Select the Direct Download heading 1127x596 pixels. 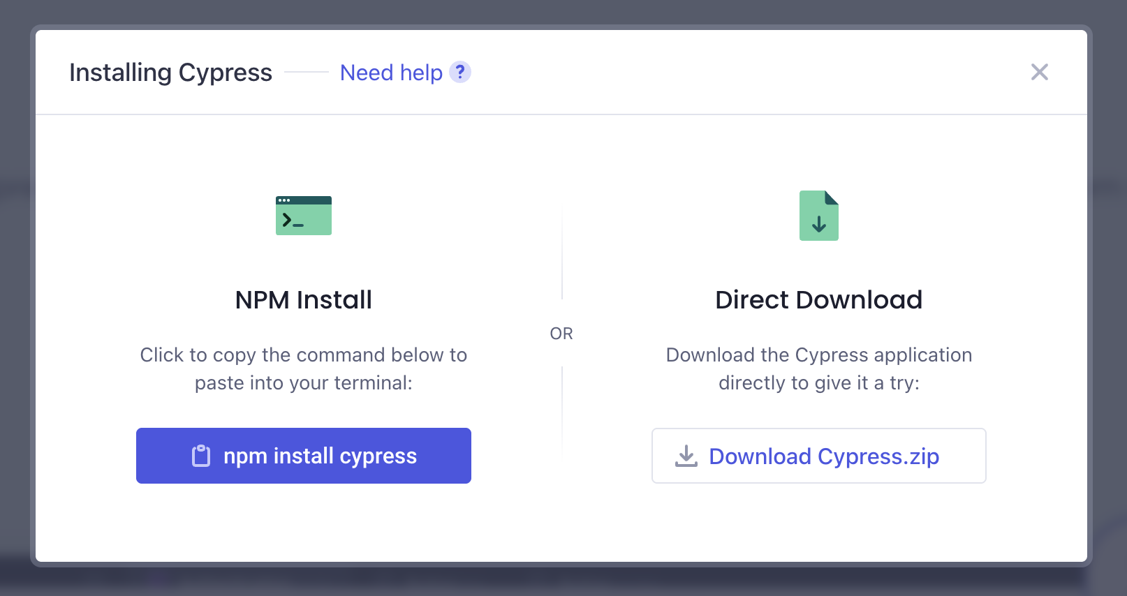point(819,300)
